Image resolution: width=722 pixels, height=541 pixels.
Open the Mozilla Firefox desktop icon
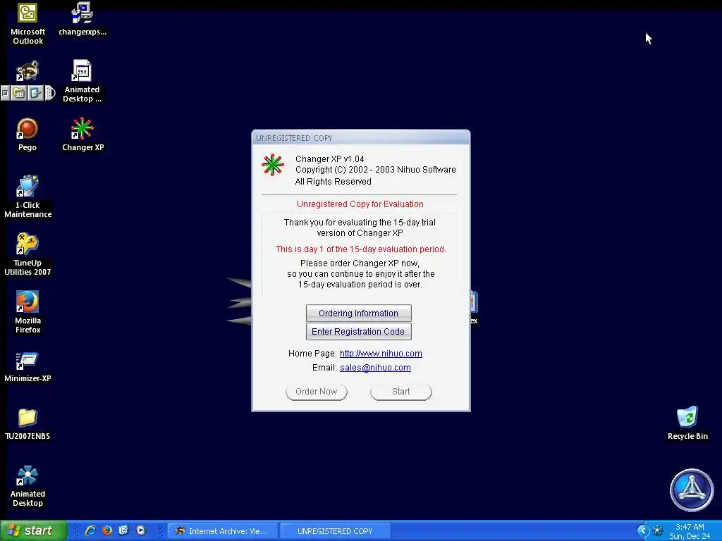27,312
